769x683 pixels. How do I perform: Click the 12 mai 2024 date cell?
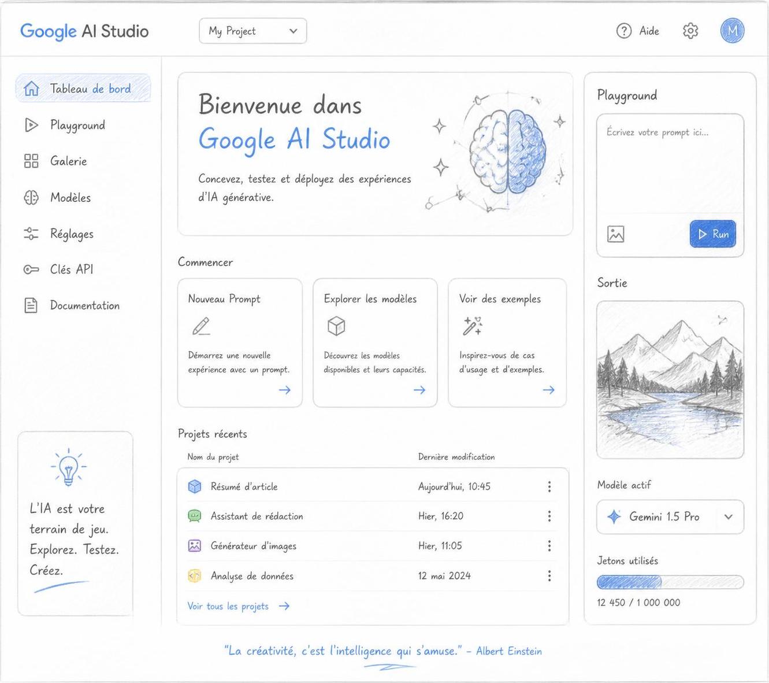pos(444,576)
